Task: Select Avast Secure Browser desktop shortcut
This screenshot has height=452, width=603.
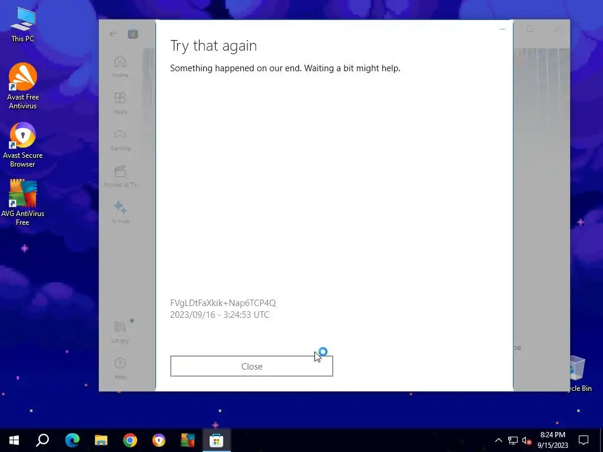Action: (x=23, y=145)
